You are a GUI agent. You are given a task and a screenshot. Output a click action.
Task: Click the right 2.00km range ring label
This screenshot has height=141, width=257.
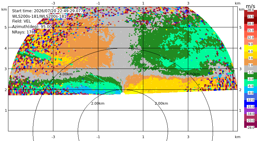point(162,103)
